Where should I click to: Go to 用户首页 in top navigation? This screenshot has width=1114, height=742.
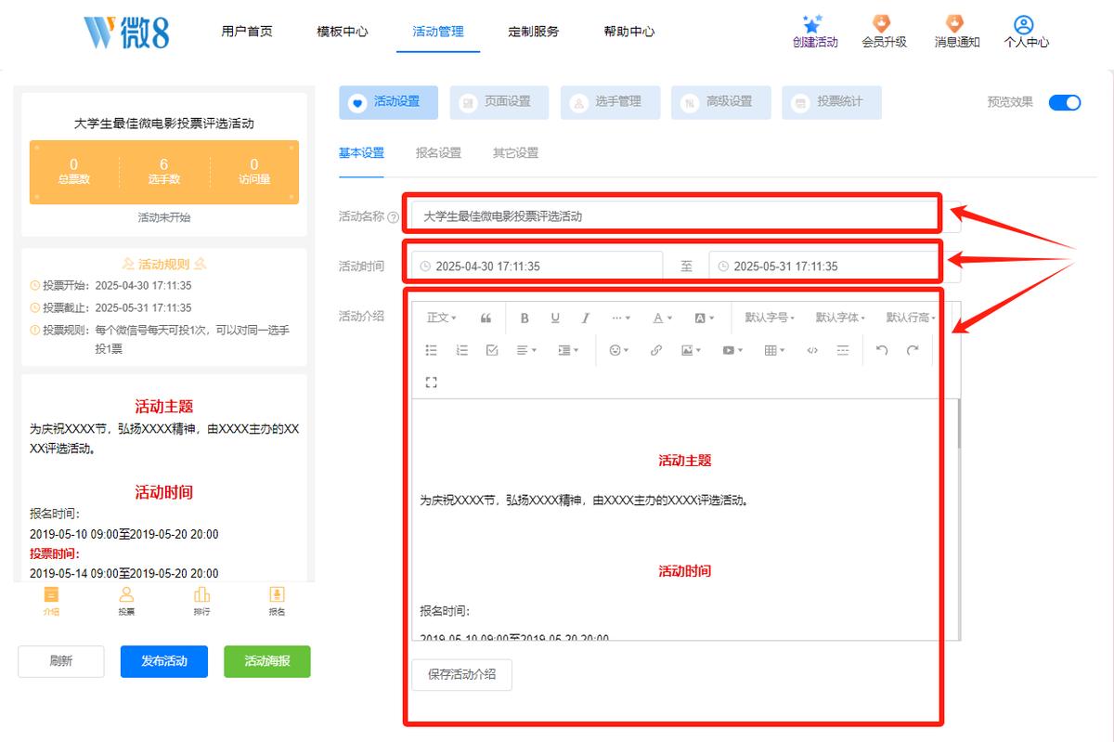[247, 31]
